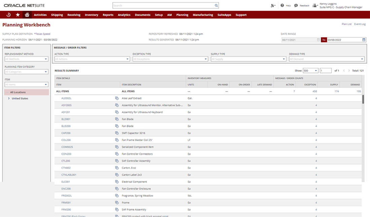Viewport: 370px width, 217px height.
Task: Open the Help question mark icon
Action: 282,6
